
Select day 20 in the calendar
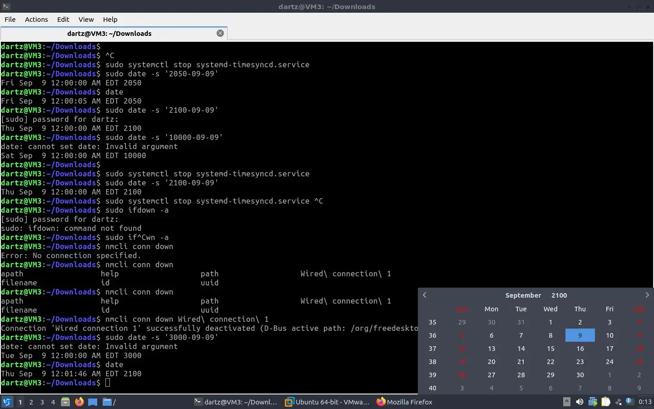[x=491, y=362]
